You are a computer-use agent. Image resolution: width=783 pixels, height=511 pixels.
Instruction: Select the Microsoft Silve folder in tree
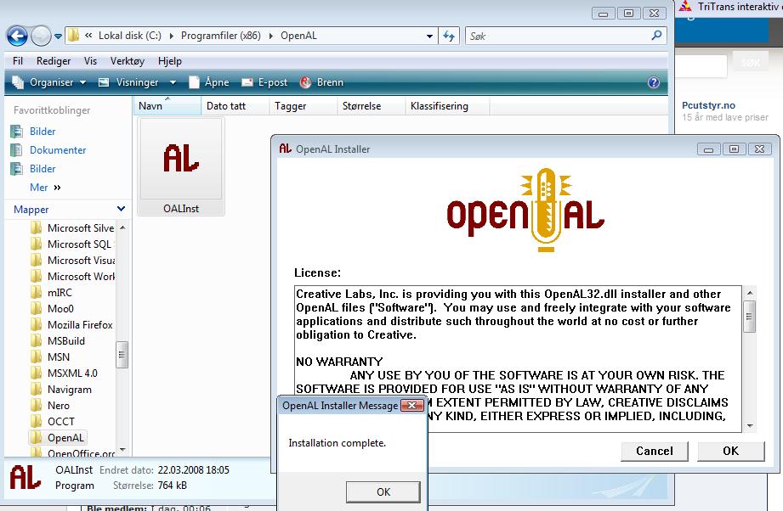click(81, 227)
